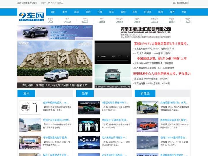Click the endoscope probe article thumbnail

[30, 107]
